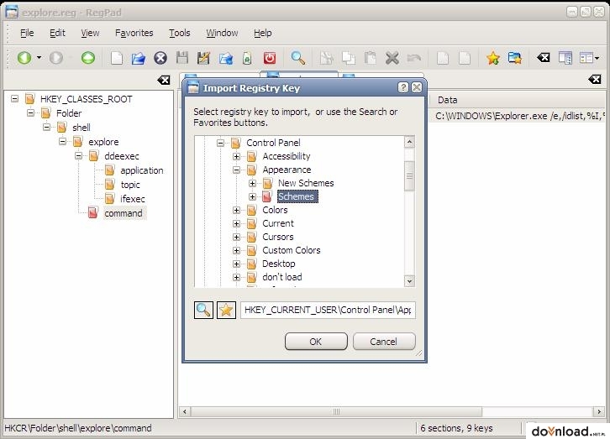Click the Search magnifier button in dialog
Viewport: 610px width, 439px height.
point(203,310)
